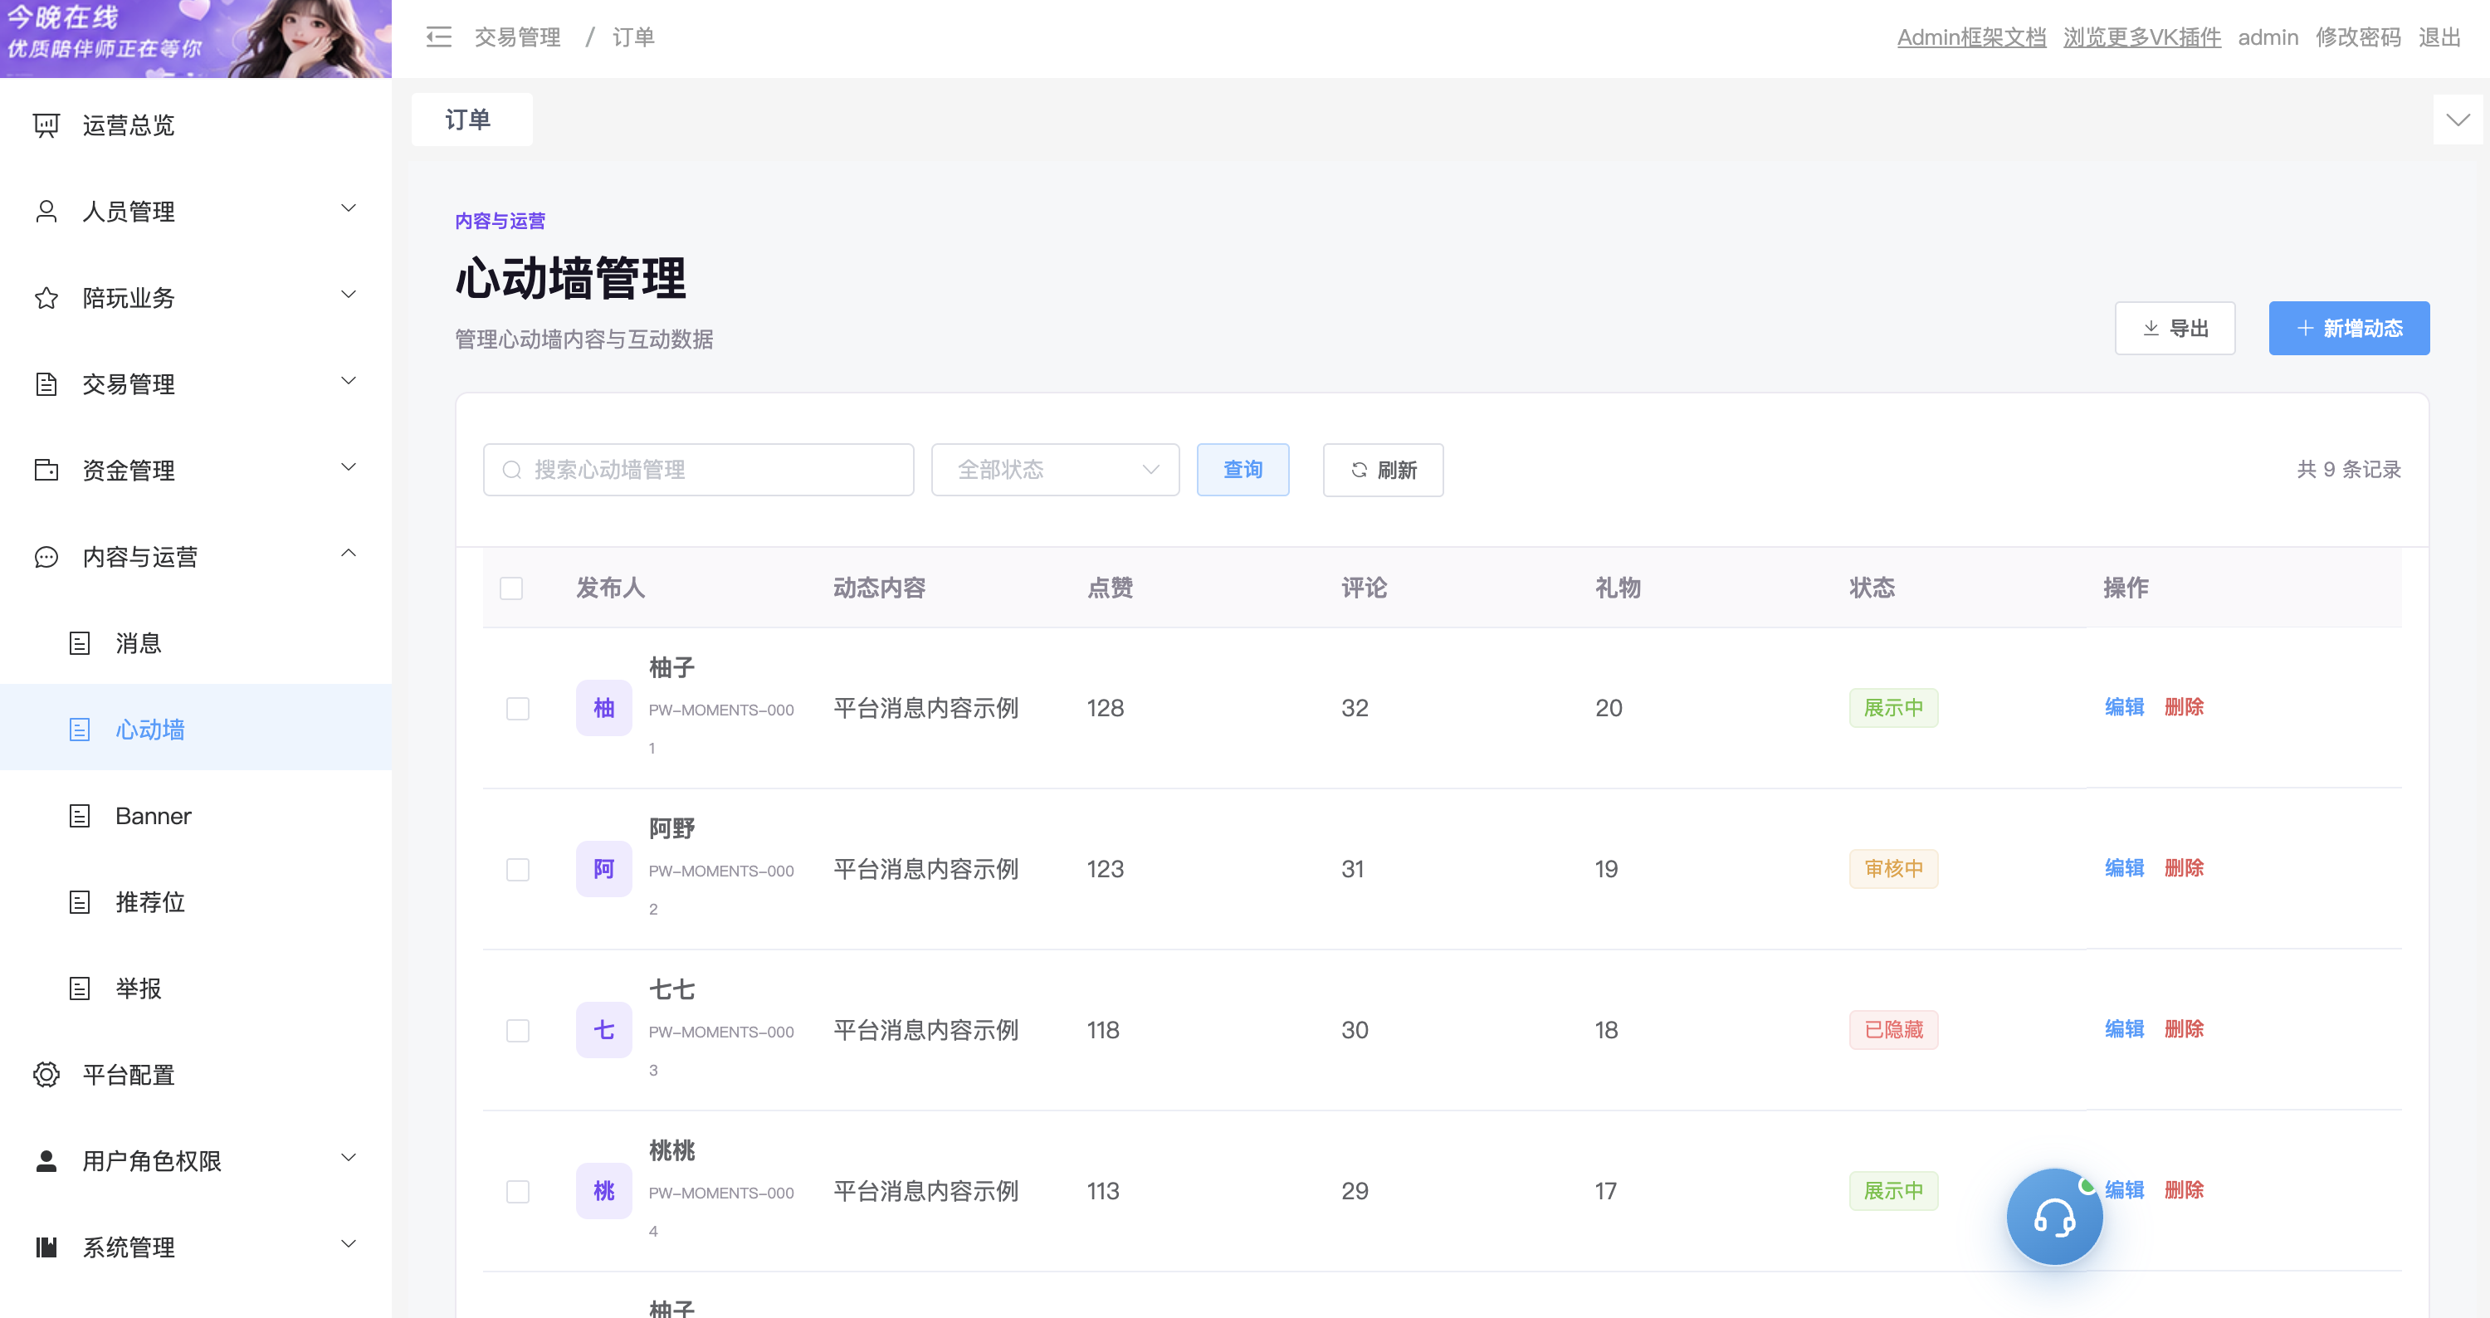Click 删除 for the 柚子 row

point(2184,706)
